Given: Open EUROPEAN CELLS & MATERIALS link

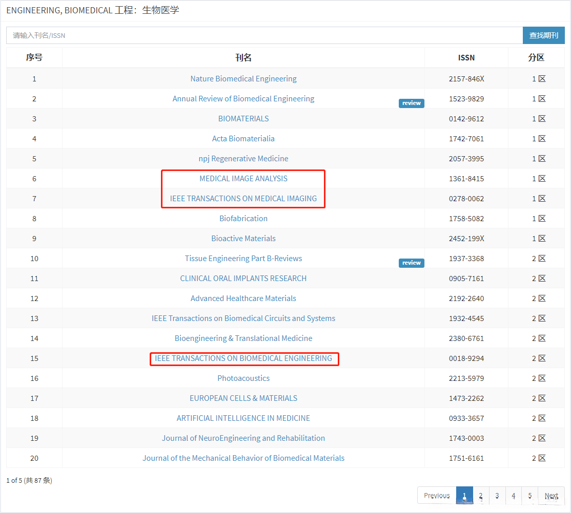Looking at the screenshot, I should coord(243,398).
